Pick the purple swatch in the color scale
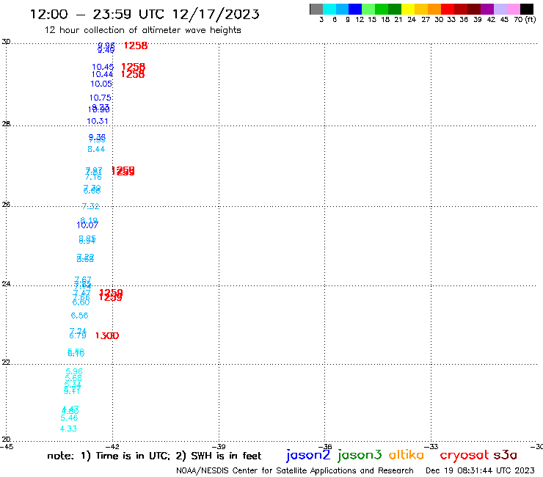Image resolution: width=543 pixels, height=477 pixels. [487, 9]
